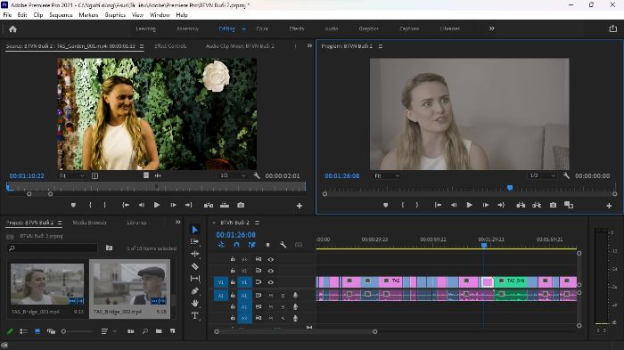Open the File menu
624x350 pixels.
coord(7,15)
